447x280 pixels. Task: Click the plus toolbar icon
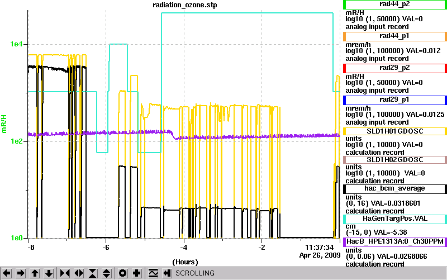(137, 273)
